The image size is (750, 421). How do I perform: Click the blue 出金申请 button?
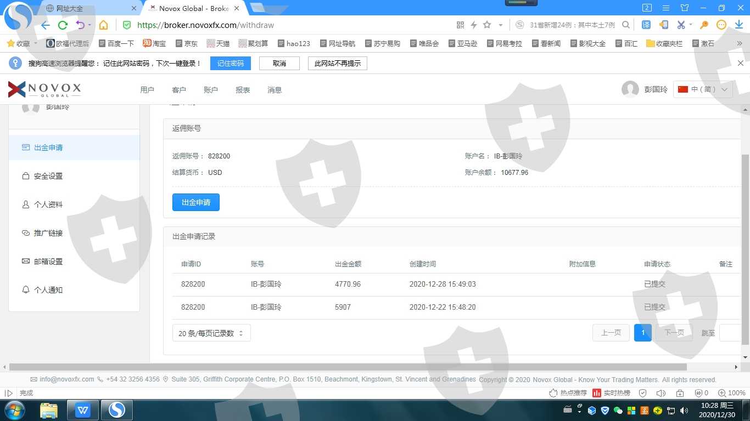click(196, 202)
